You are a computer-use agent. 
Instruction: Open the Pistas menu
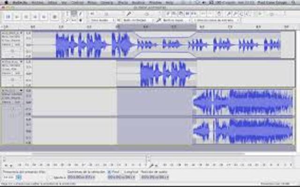click(92, 3)
